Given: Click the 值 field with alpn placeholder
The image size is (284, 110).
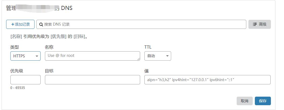Looking at the screenshot, I should click(207, 80).
